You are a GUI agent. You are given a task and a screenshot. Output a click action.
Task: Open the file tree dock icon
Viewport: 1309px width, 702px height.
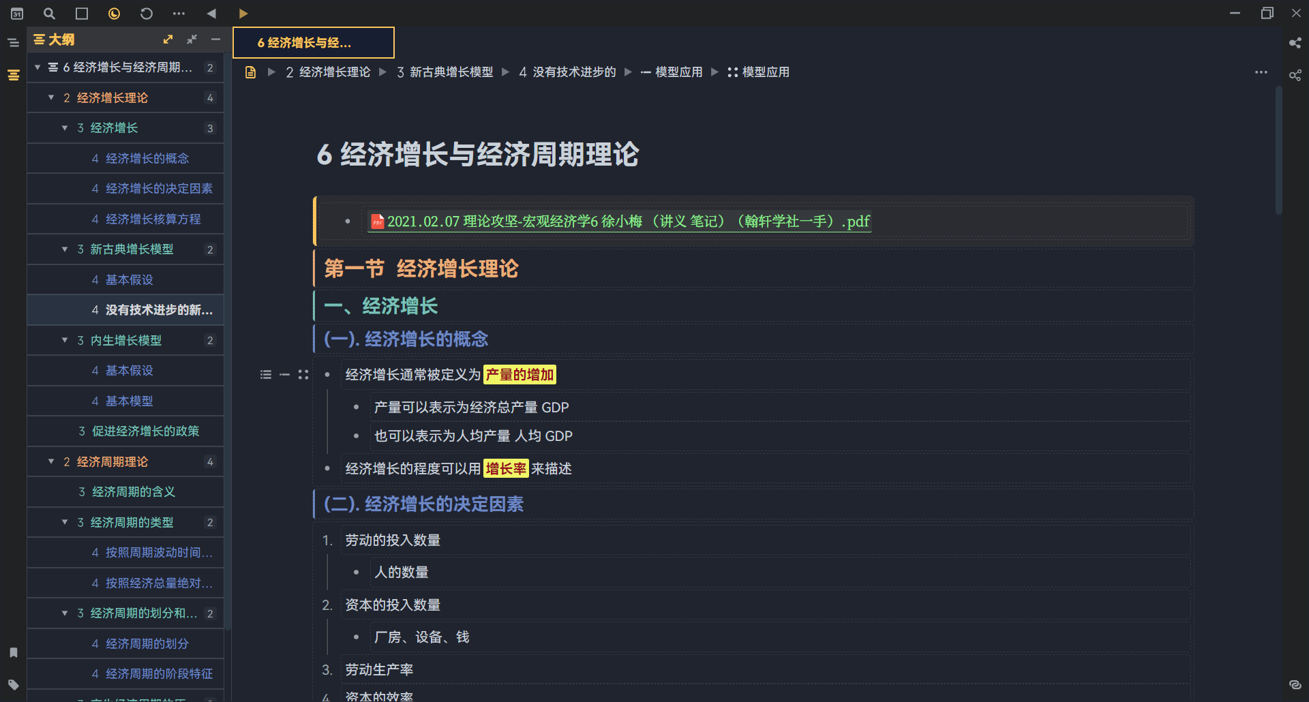point(13,42)
